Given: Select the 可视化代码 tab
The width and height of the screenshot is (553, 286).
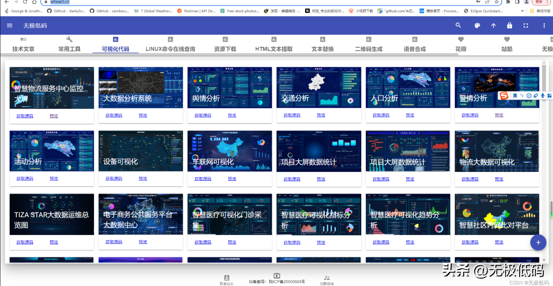Looking at the screenshot, I should [115, 45].
